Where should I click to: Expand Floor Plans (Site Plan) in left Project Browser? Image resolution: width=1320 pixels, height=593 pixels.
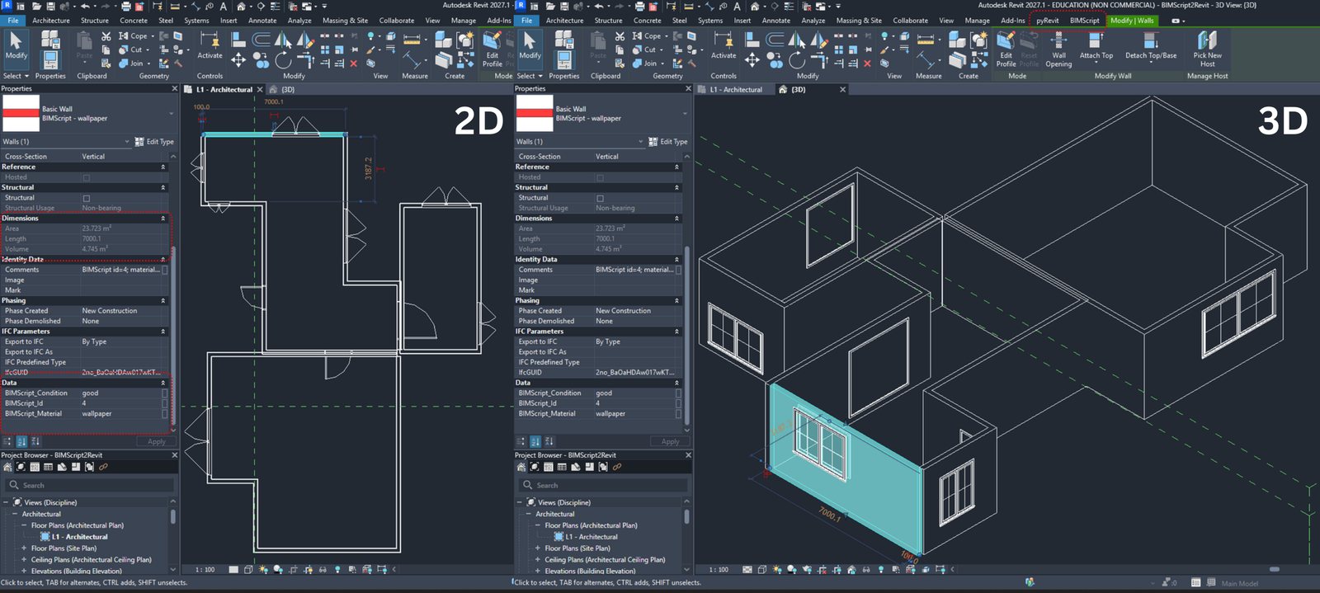tap(24, 548)
